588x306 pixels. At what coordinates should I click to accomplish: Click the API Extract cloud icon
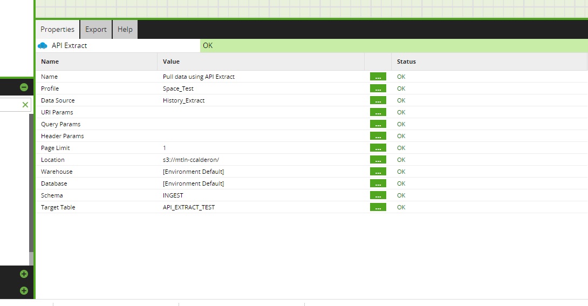(43, 46)
